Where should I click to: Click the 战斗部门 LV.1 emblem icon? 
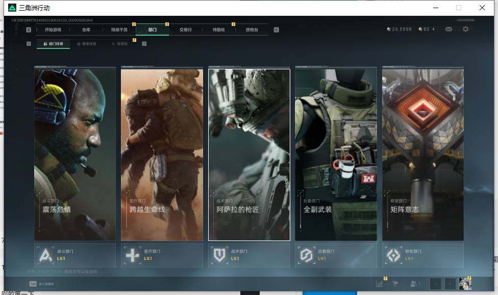click(x=45, y=255)
